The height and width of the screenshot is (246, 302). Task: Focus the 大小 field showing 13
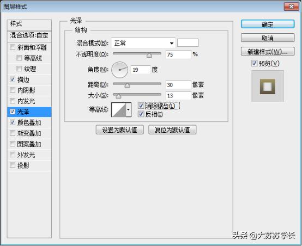pos(178,96)
